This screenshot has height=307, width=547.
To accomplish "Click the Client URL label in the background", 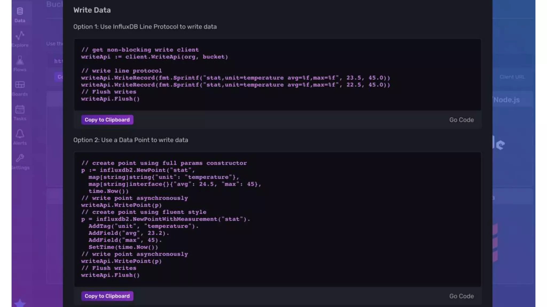I will coord(512,77).
